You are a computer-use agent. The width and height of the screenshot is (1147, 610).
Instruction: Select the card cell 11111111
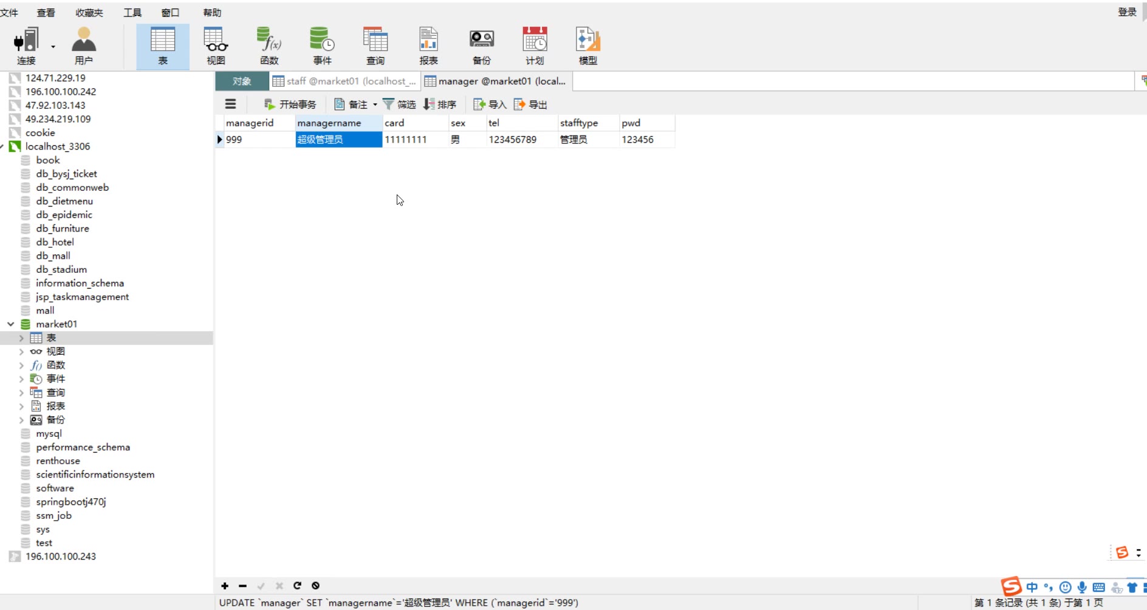(x=416, y=139)
